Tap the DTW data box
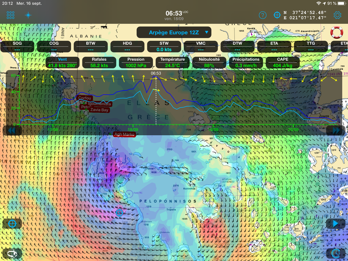The image size is (348, 261). (238, 46)
